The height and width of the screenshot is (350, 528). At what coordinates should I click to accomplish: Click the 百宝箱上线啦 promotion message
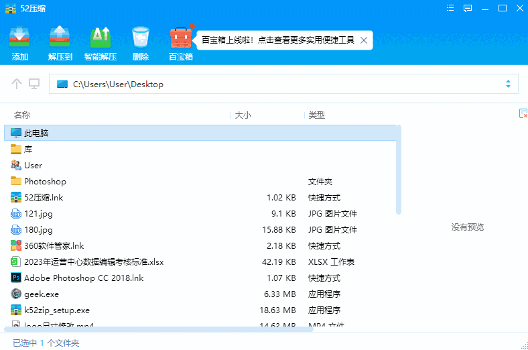coord(278,40)
